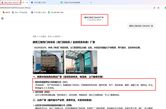Click the 陕西金隆源建筑工程有限公司 entry text

[48, 82]
